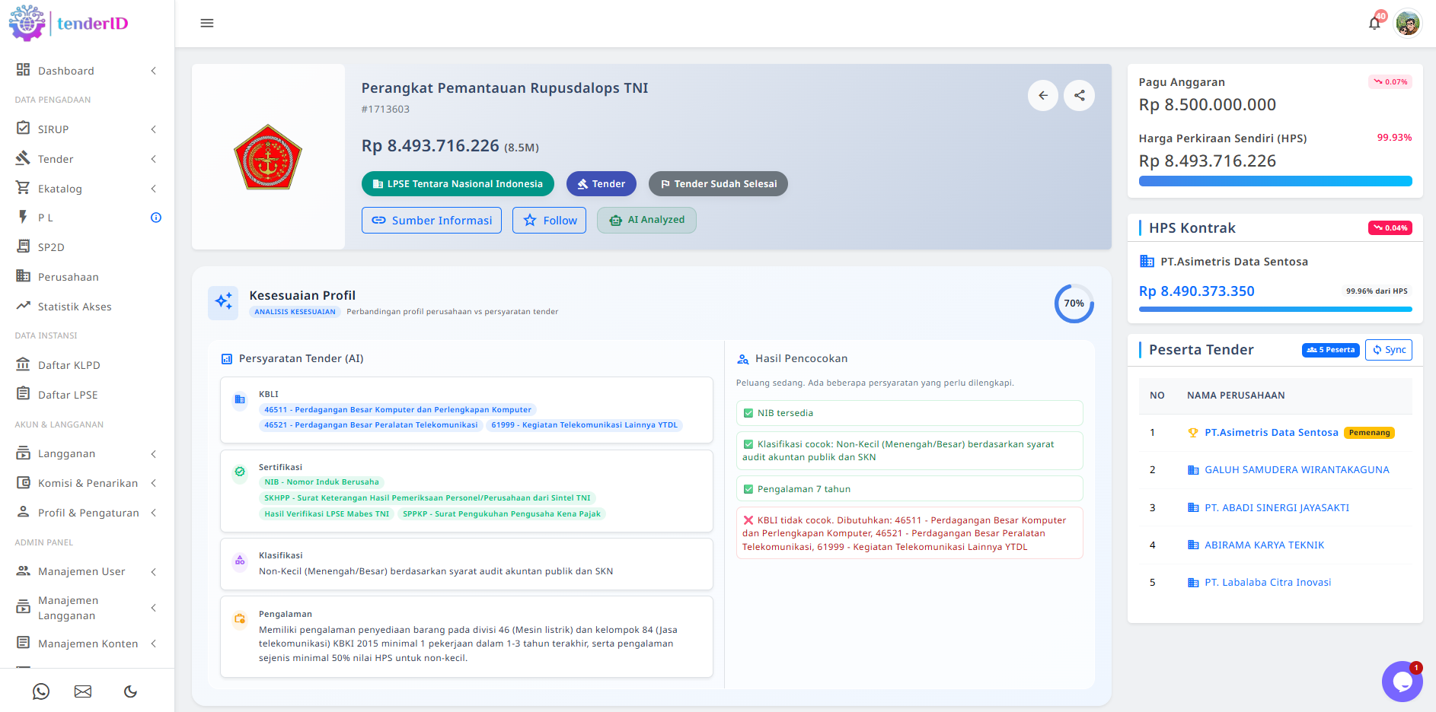Open Sumber Informasi link
1436x712 pixels.
click(432, 221)
